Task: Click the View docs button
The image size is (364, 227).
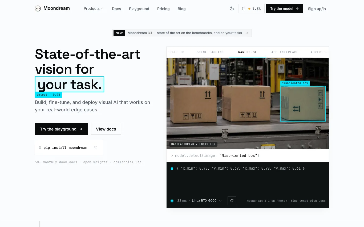Action: 106,129
